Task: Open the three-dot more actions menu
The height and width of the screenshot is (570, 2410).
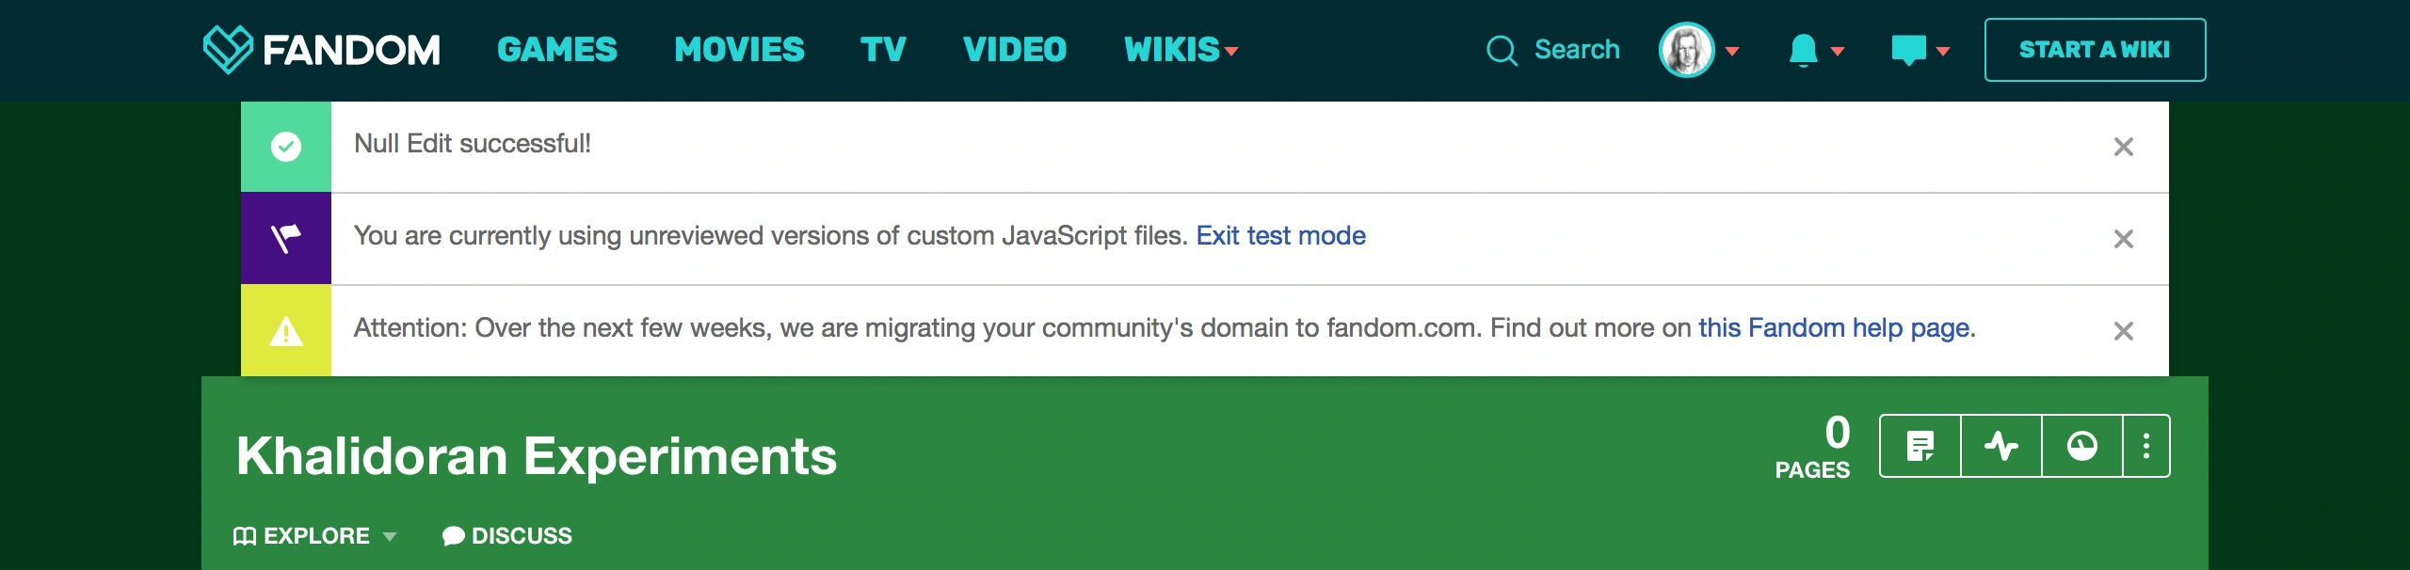Action: [2146, 446]
